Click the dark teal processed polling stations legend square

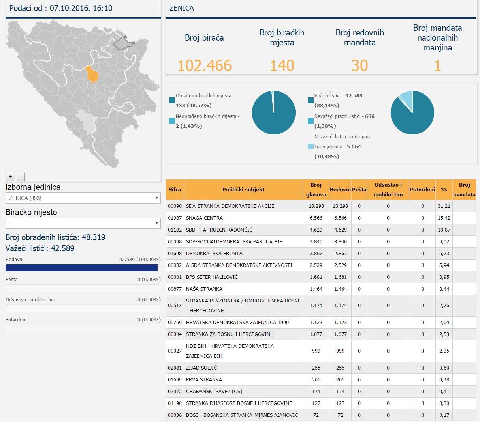pos(172,101)
